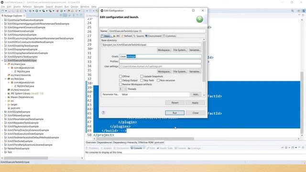The width and height of the screenshot is (306, 172).
Task: Maximize the Package Explorer view
Action: [81, 15]
